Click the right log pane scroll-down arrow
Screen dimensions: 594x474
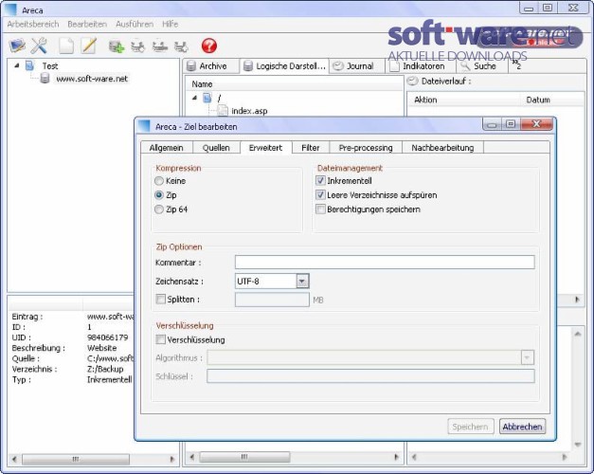577,444
